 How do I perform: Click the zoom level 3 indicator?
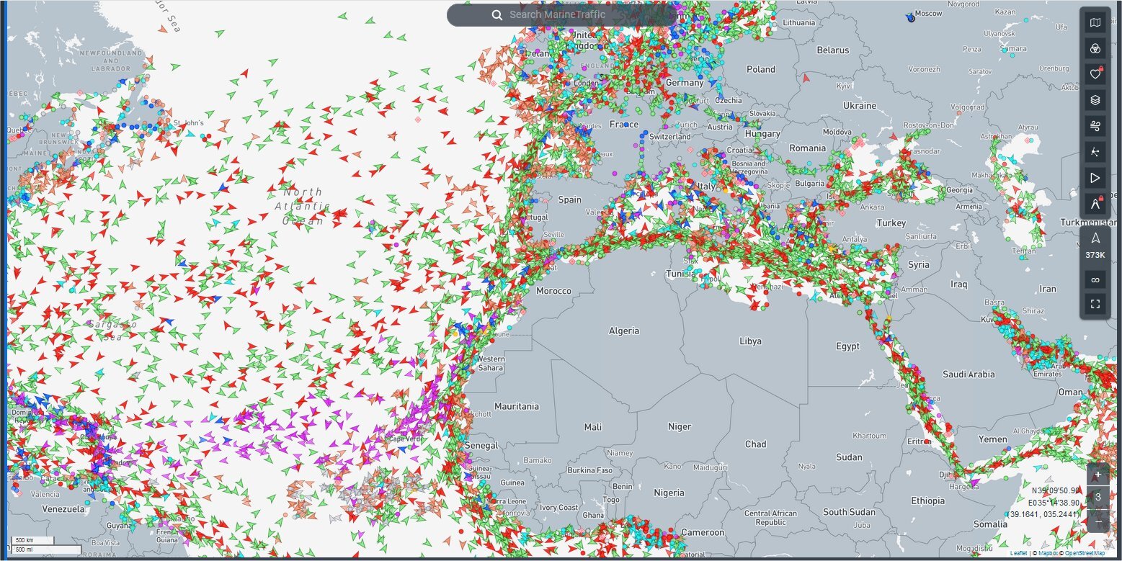click(1097, 497)
